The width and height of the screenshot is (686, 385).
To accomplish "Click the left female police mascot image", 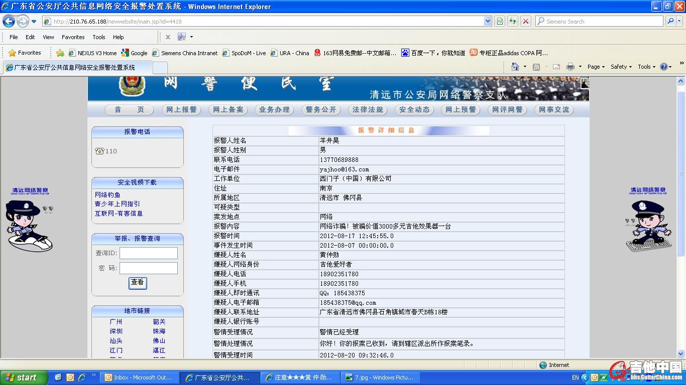I will click(30, 226).
